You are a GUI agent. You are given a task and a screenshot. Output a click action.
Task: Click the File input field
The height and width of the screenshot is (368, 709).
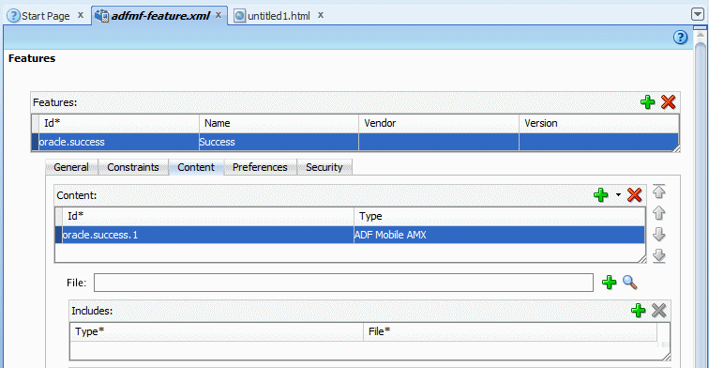click(343, 283)
